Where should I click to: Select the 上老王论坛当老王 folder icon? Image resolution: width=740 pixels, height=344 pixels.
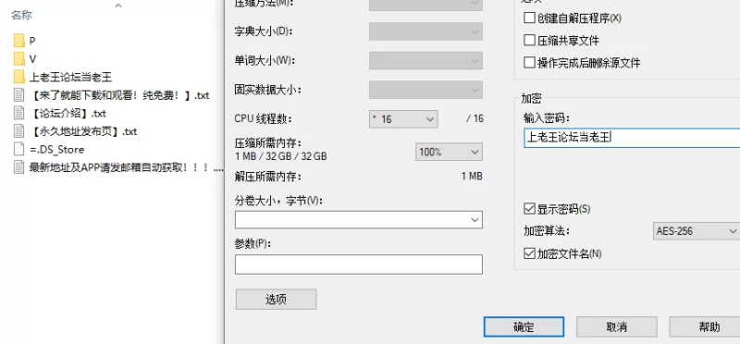(18, 77)
